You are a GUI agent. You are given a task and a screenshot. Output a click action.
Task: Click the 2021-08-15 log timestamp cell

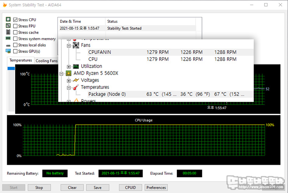[x=80, y=28]
